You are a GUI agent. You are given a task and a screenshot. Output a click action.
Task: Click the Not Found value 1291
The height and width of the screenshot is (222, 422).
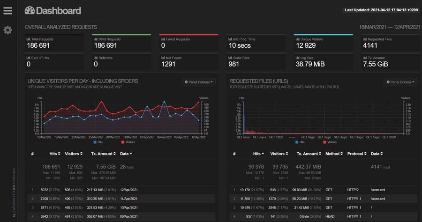tap(168, 64)
